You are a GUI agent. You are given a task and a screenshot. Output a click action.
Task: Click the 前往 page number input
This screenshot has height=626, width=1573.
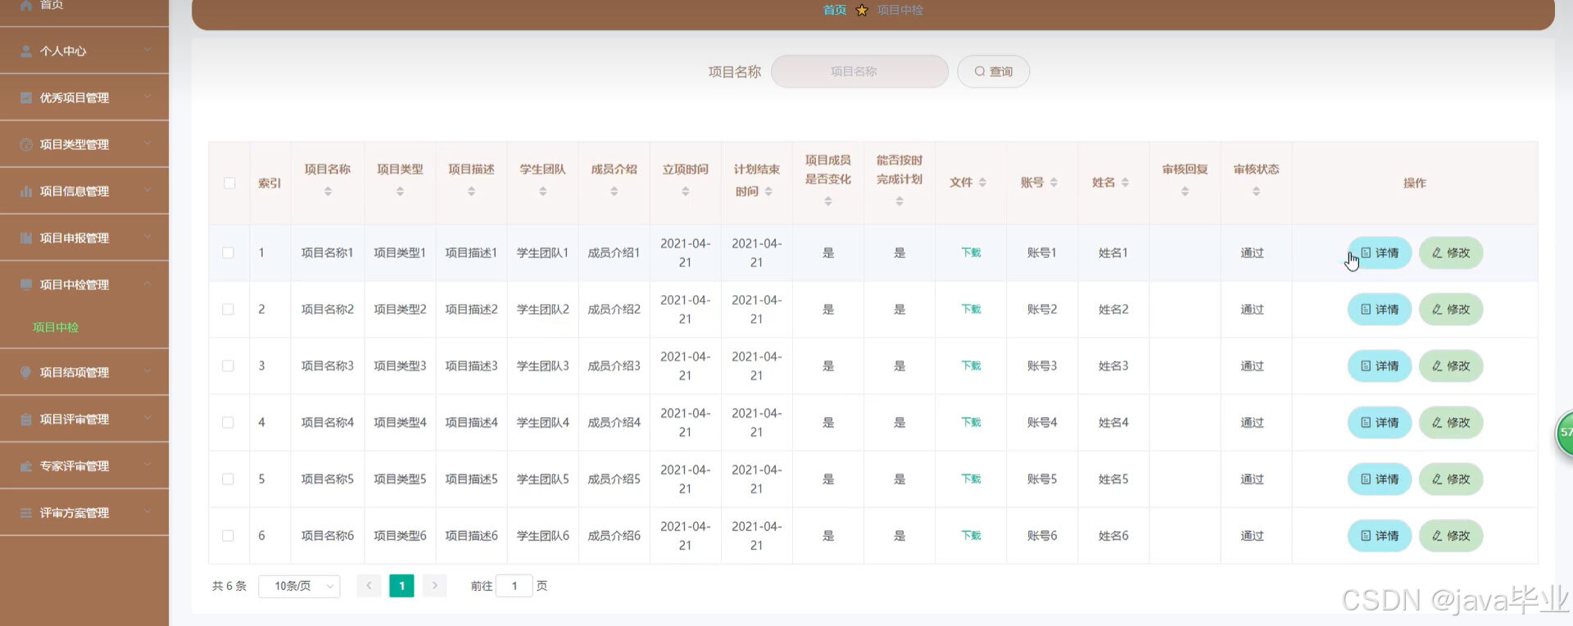[515, 586]
